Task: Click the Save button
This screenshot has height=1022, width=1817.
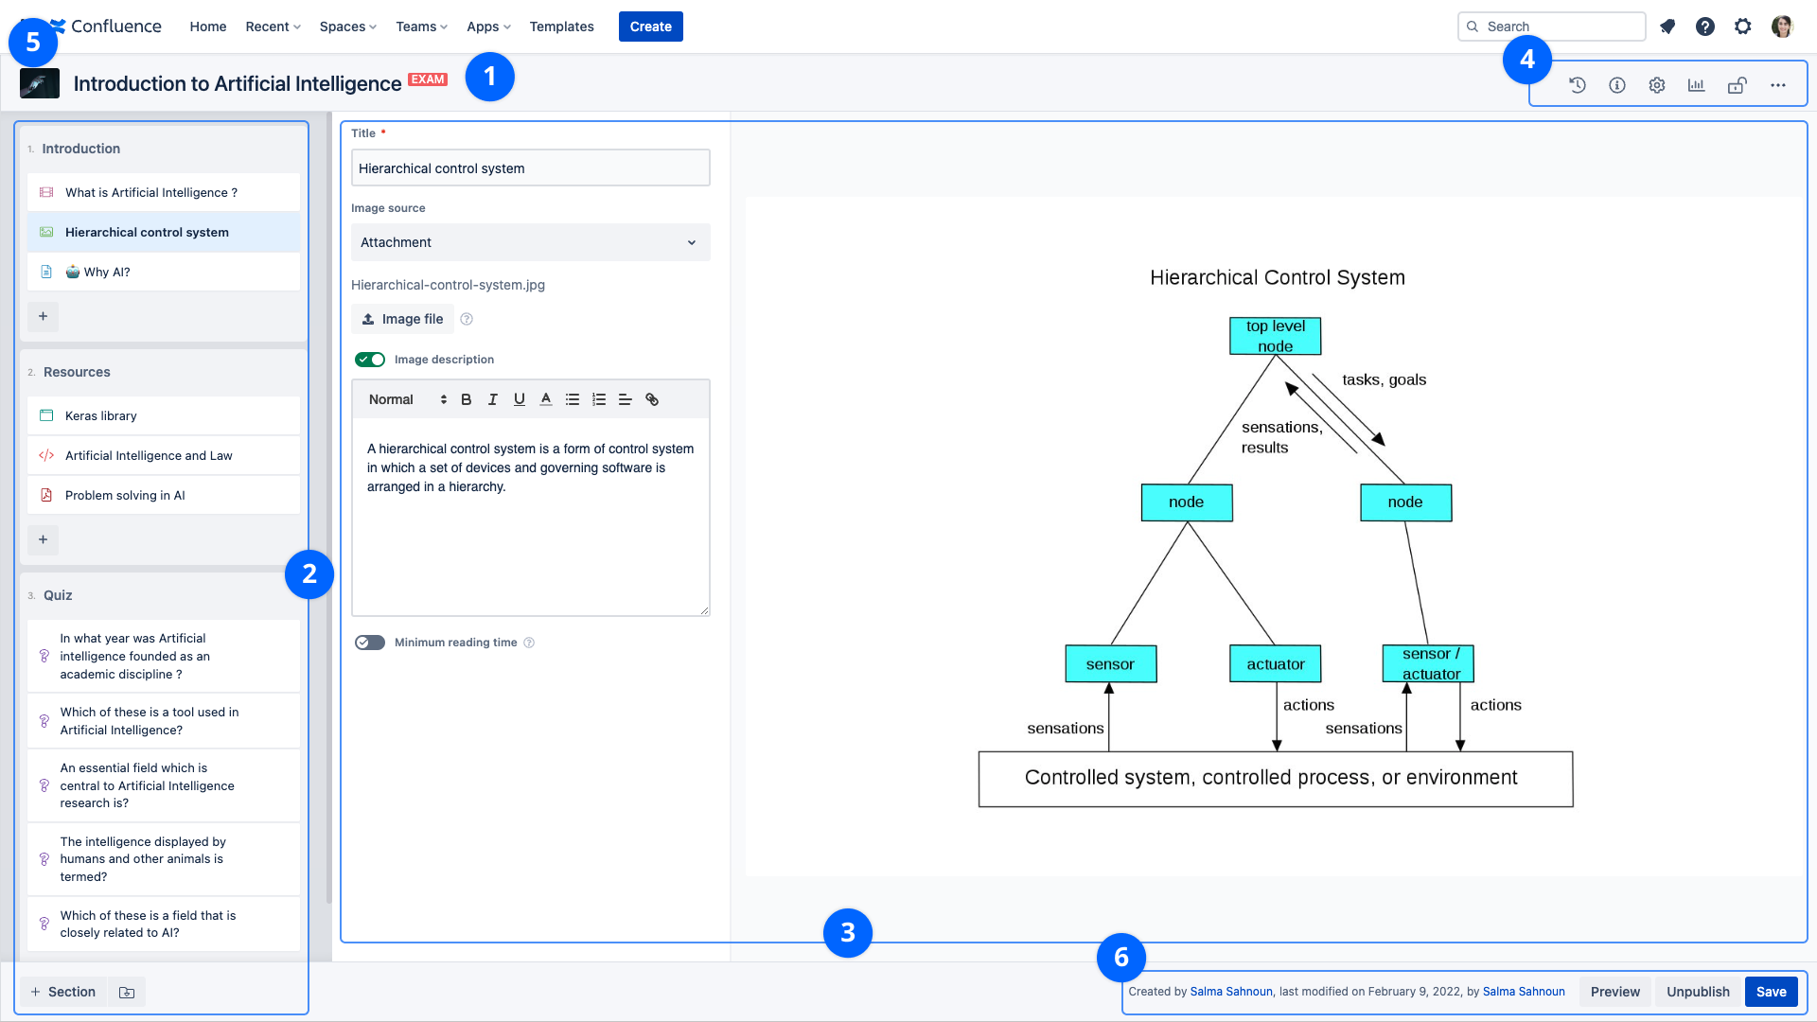Action: (x=1772, y=992)
